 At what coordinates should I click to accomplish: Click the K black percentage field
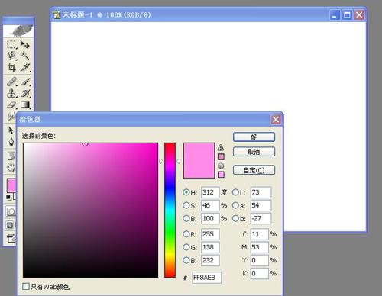pyautogui.click(x=260, y=273)
